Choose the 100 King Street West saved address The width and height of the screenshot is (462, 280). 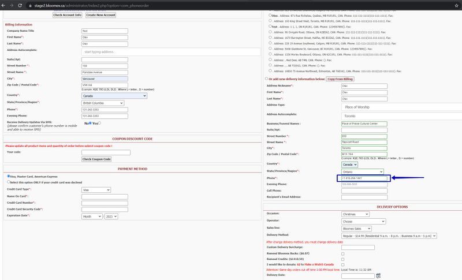[270, 21]
